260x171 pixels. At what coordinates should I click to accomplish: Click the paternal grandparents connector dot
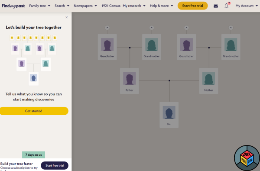130,48
